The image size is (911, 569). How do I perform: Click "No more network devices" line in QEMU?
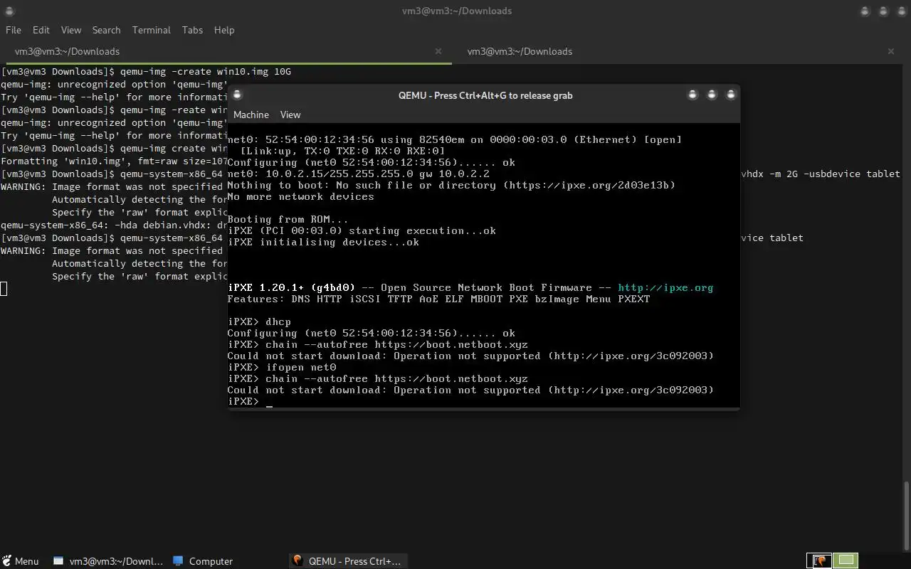300,196
